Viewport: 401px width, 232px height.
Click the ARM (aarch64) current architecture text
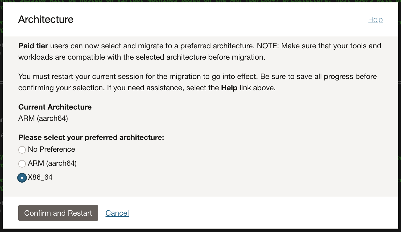[x=43, y=118]
